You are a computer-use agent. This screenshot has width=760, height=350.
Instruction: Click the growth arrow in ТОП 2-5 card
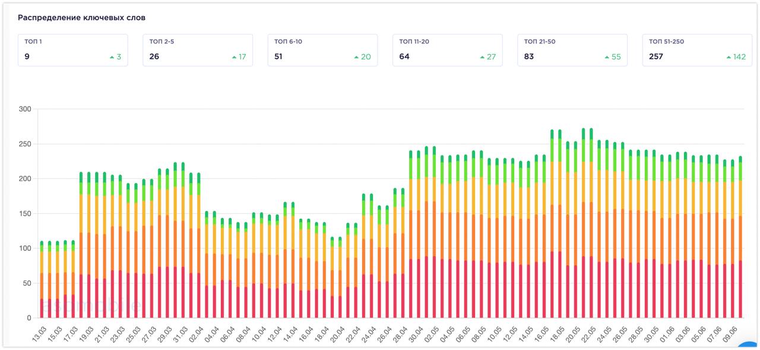[235, 57]
